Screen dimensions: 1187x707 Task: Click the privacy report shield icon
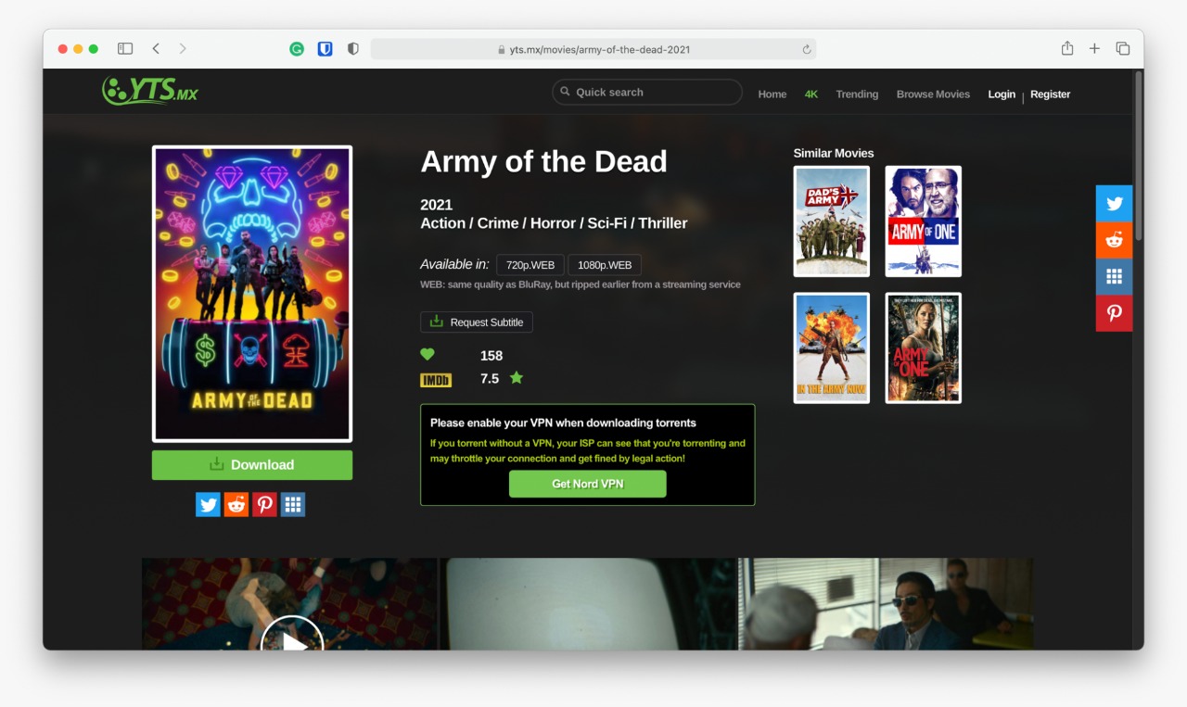pyautogui.click(x=352, y=49)
